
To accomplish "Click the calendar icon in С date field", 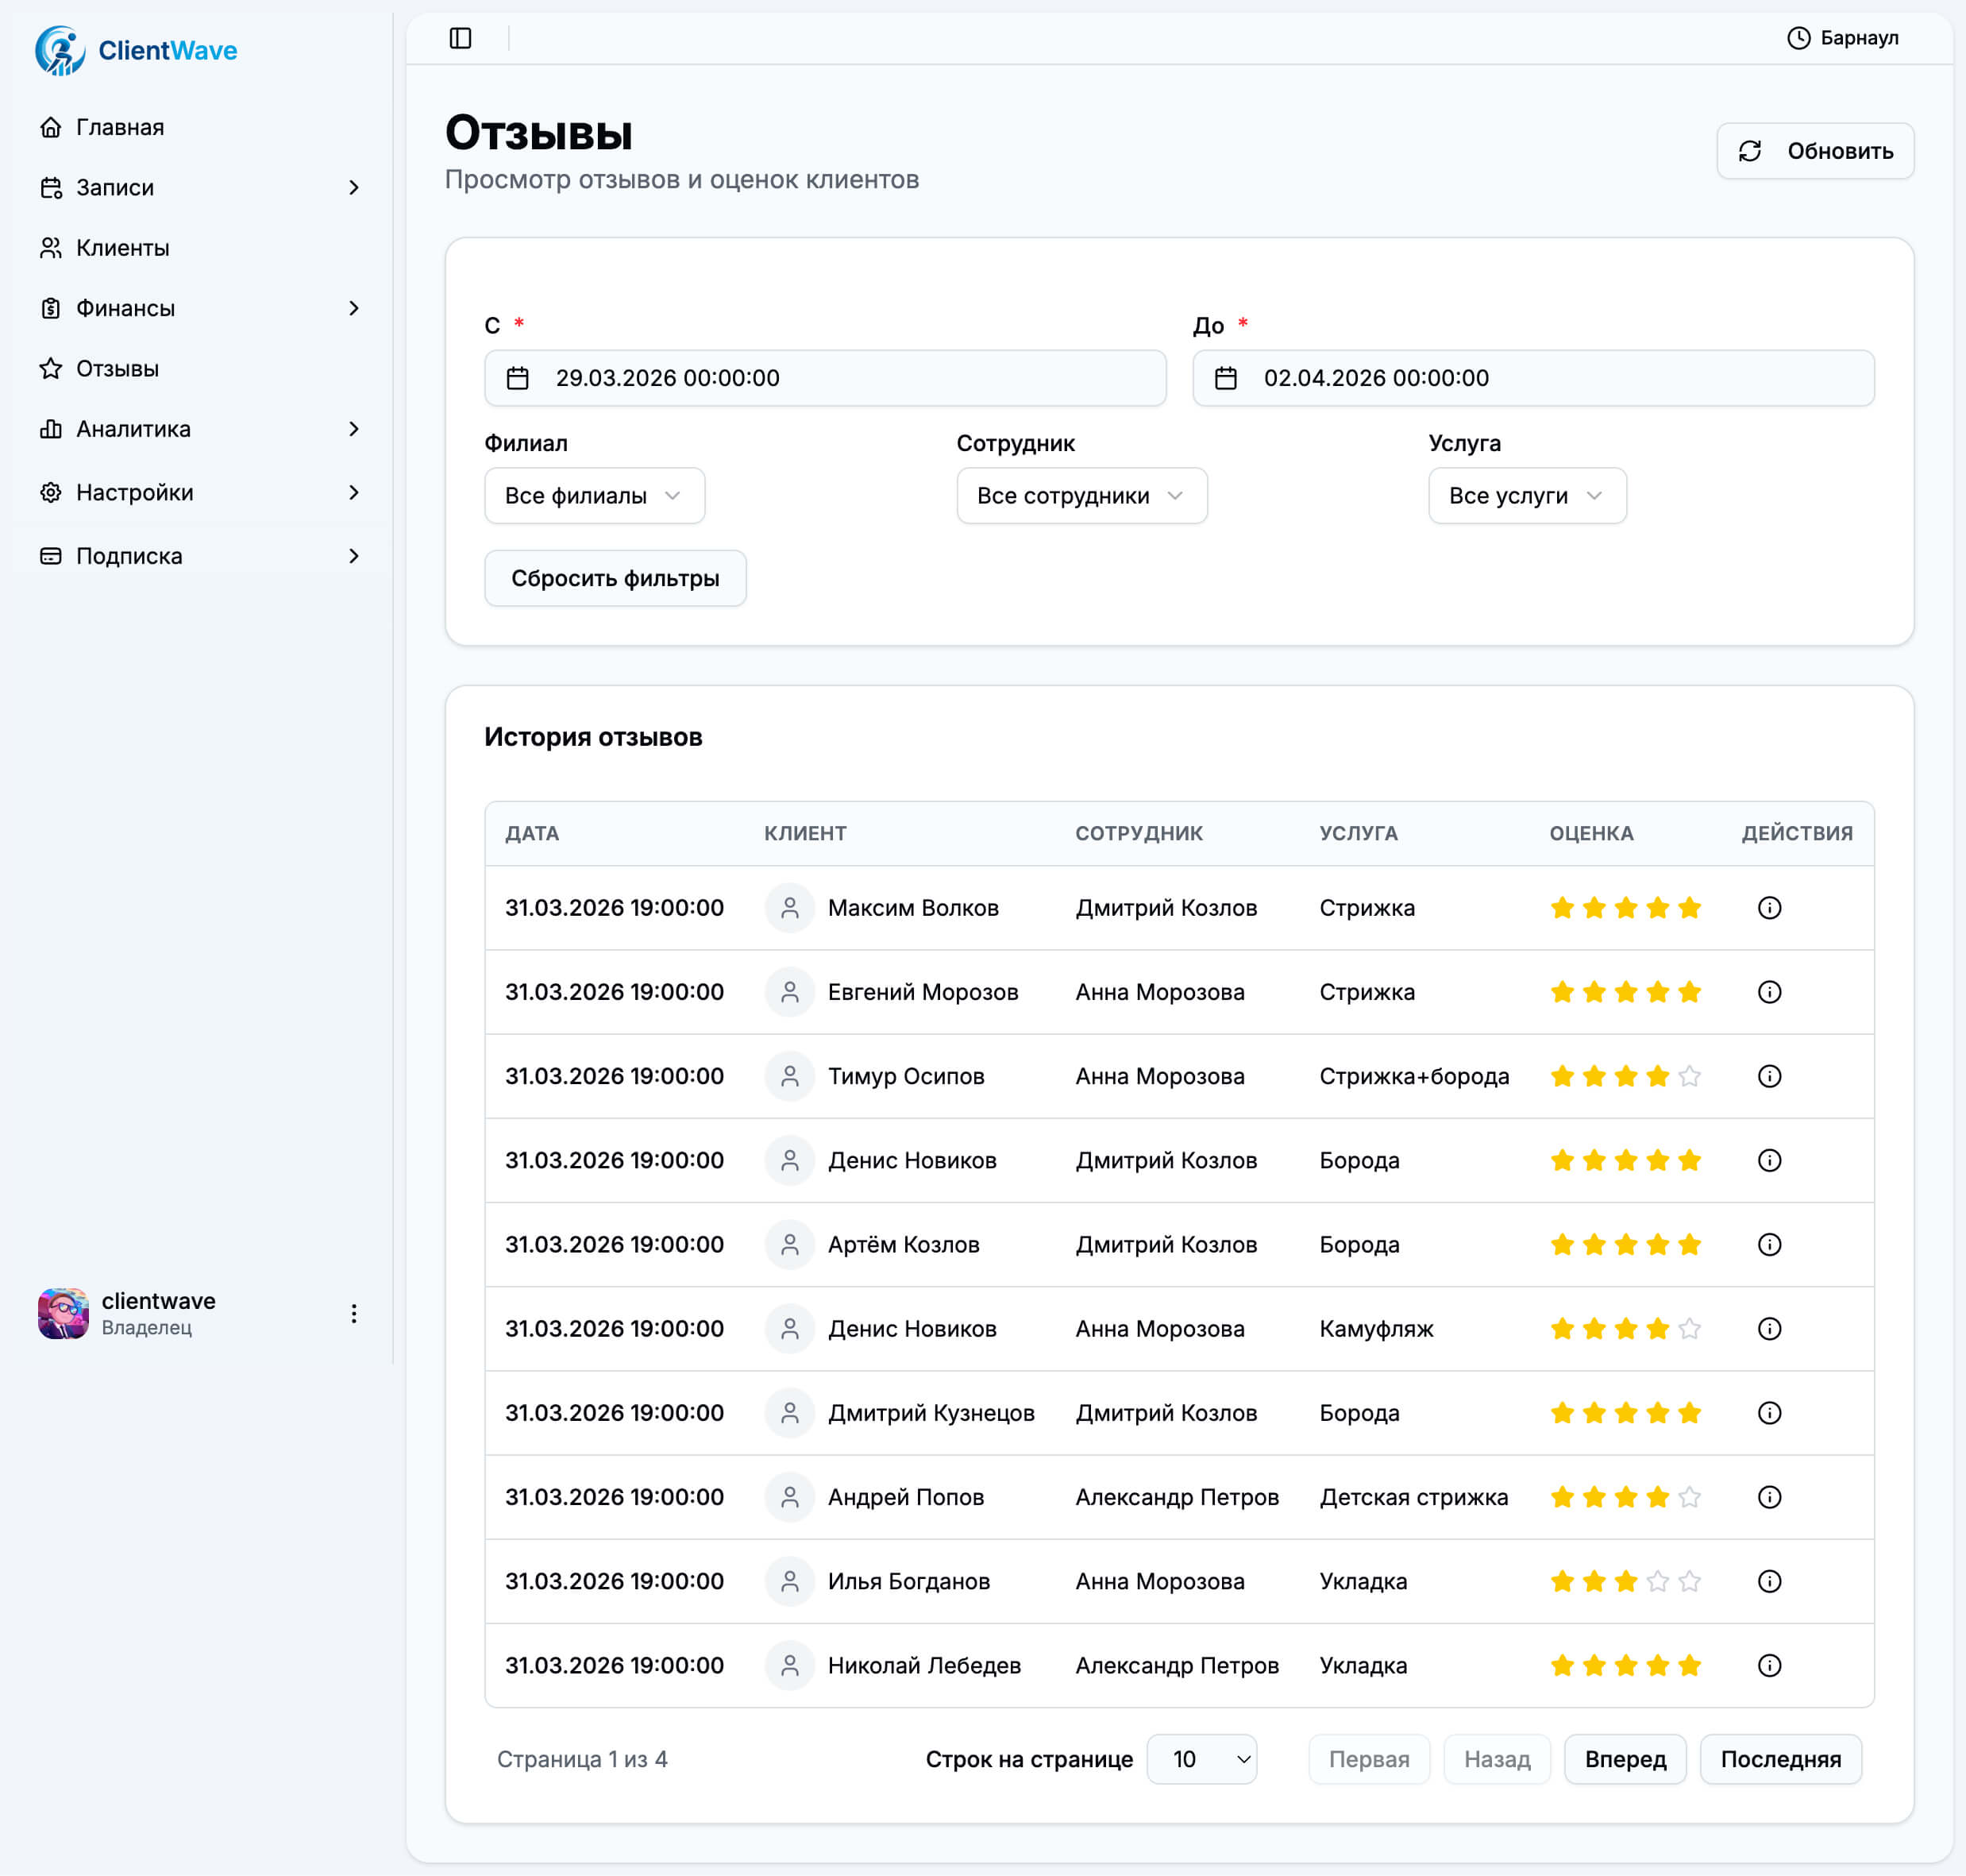I will (x=518, y=378).
